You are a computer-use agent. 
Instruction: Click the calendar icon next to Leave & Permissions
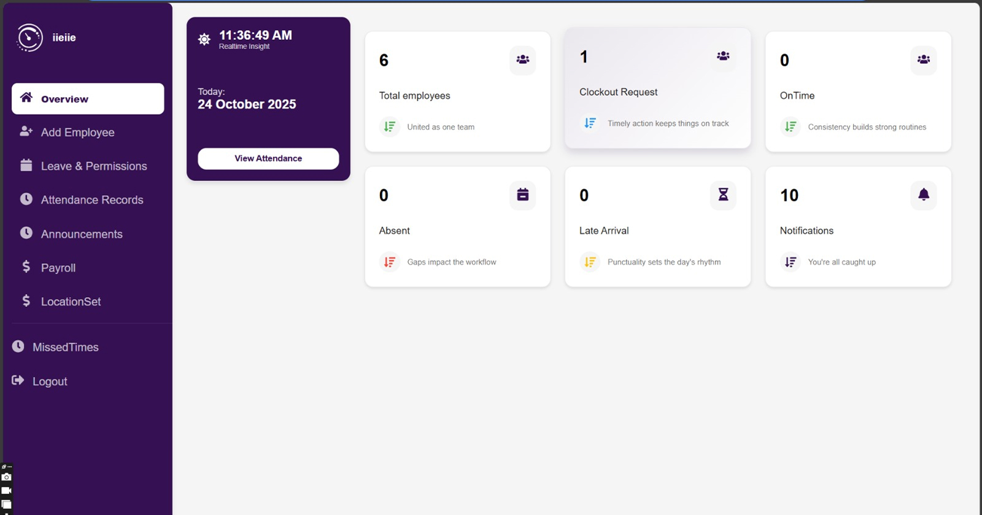(x=26, y=165)
